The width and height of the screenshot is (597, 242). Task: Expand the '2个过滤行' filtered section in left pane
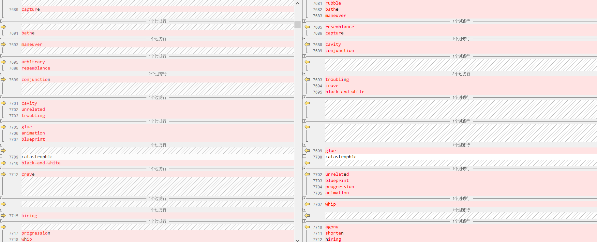(x=1, y=74)
